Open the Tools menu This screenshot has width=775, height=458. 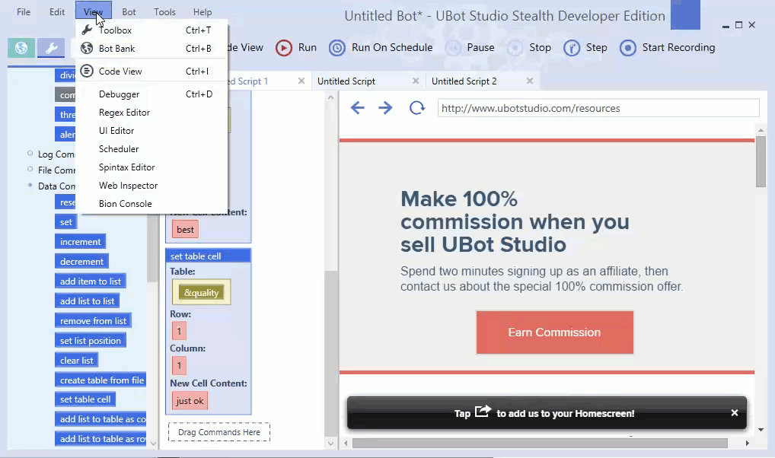click(164, 12)
